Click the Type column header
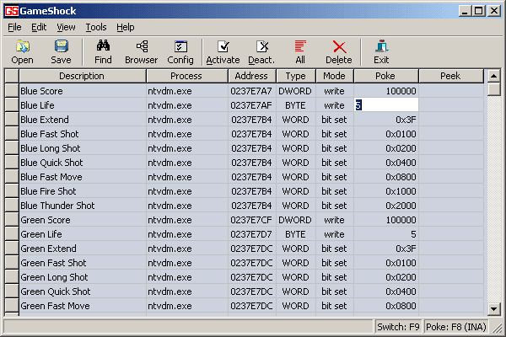 [x=296, y=76]
